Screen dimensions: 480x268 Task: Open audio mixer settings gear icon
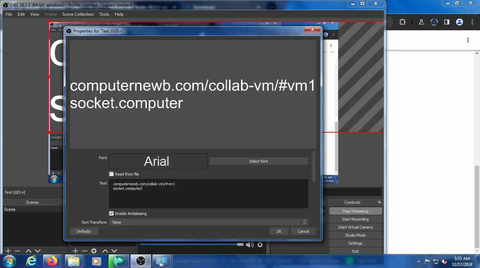(x=260, y=245)
